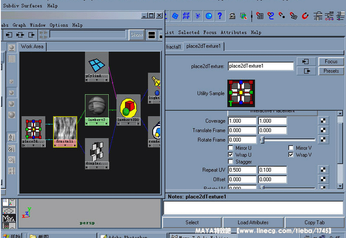Image resolution: width=346 pixels, height=238 pixels.
Task: Enable snap to points magnet icon
Action: point(281,16)
